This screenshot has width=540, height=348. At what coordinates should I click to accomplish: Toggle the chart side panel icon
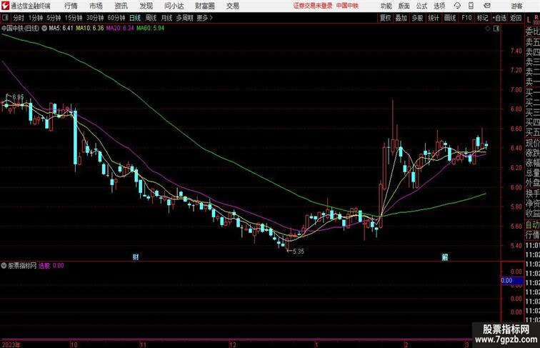coord(496,29)
